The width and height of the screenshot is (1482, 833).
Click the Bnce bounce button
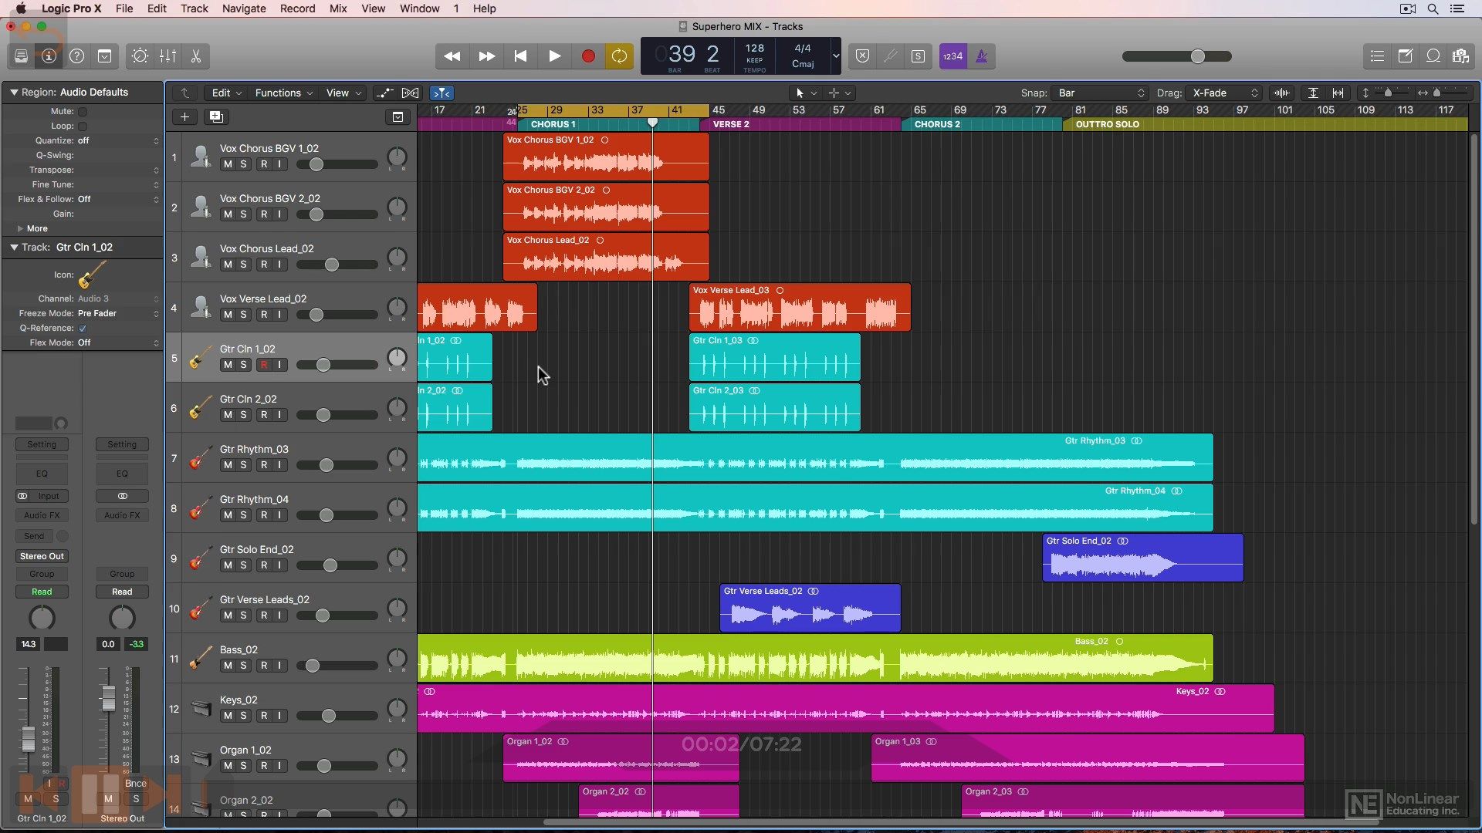136,784
